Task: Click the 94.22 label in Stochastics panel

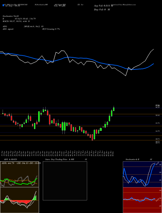Action: click(x=157, y=163)
